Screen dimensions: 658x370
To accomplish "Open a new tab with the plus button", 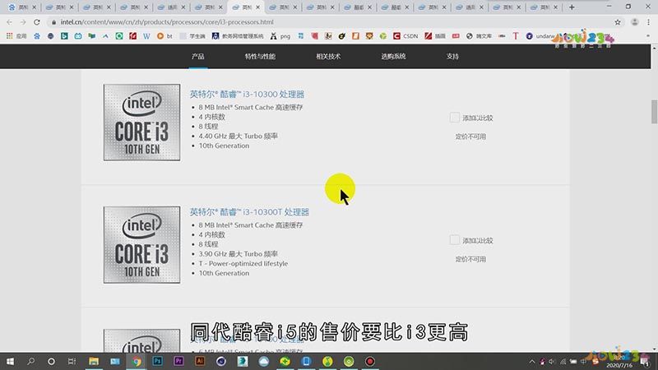I will tap(572, 7).
